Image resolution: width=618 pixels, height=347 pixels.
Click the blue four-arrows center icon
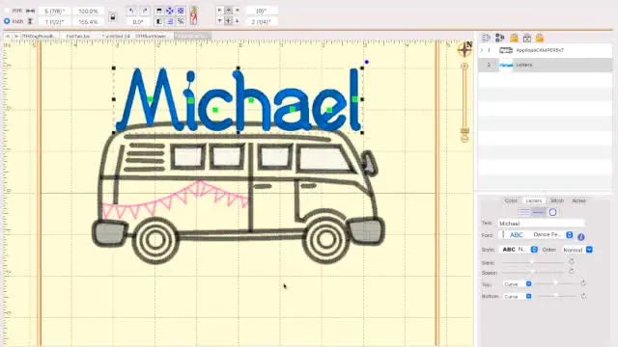pyautogui.click(x=170, y=11)
